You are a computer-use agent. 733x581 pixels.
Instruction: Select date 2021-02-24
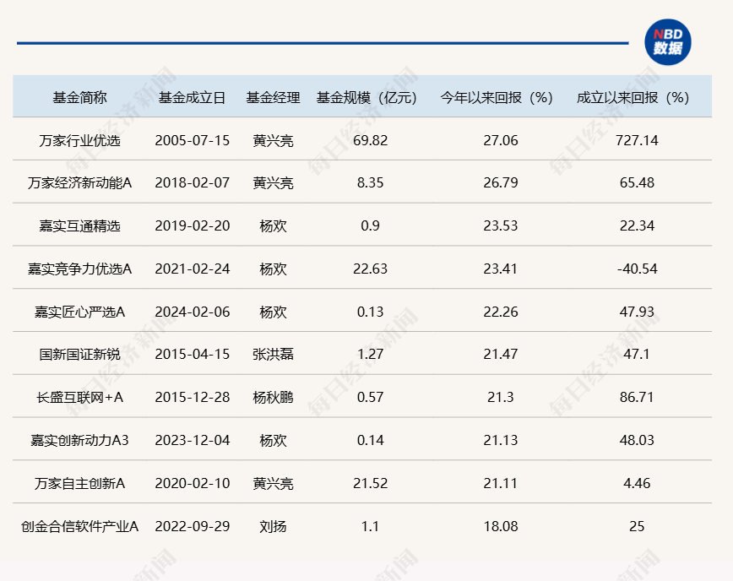pyautogui.click(x=193, y=269)
